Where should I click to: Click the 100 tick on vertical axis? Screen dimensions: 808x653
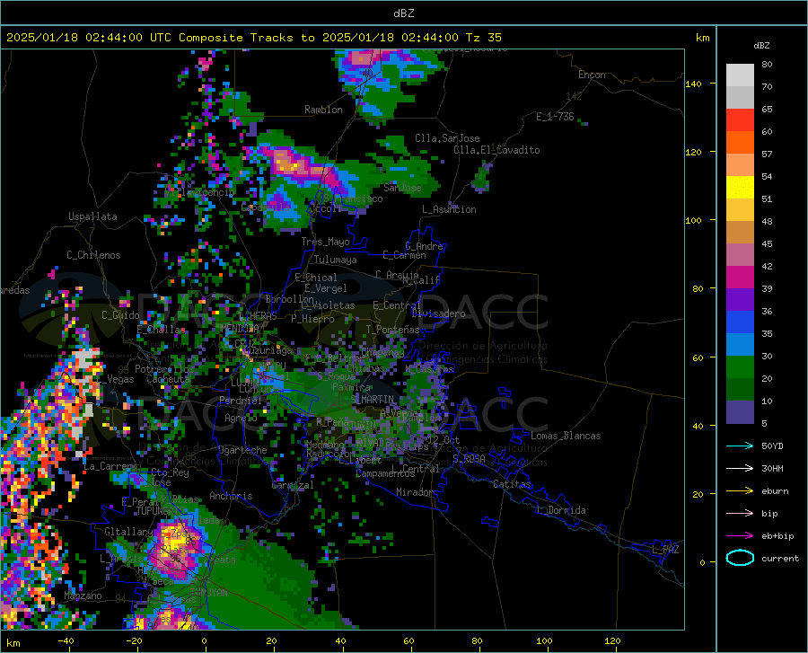click(x=693, y=221)
